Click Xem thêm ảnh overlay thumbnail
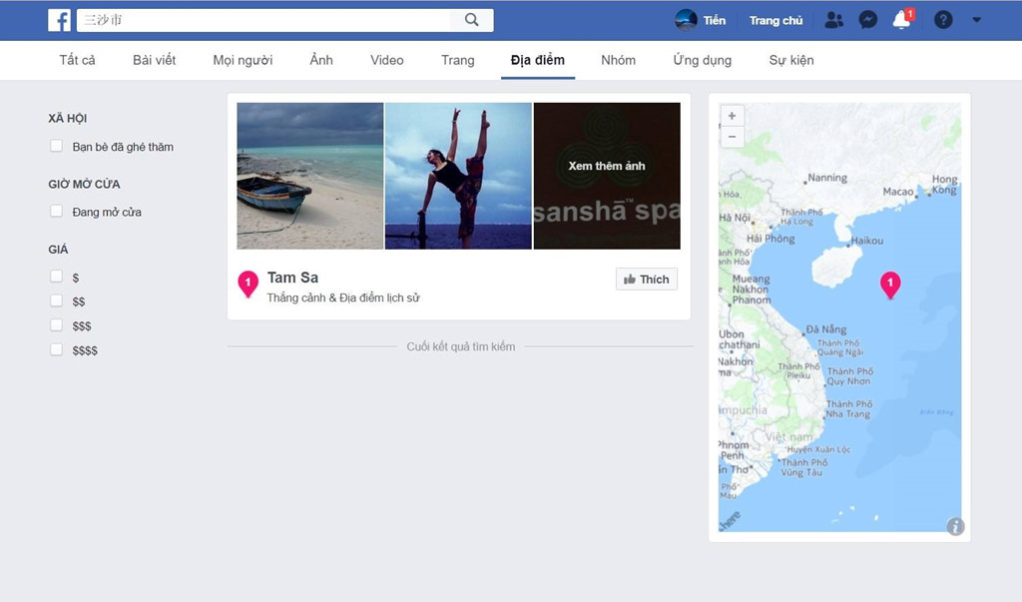Viewport: 1022px width, 602px height. [x=607, y=166]
